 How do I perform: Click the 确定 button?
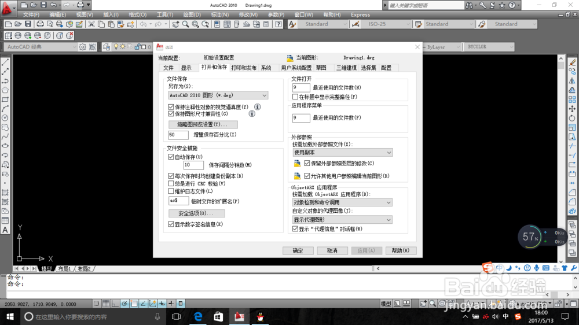pos(298,250)
